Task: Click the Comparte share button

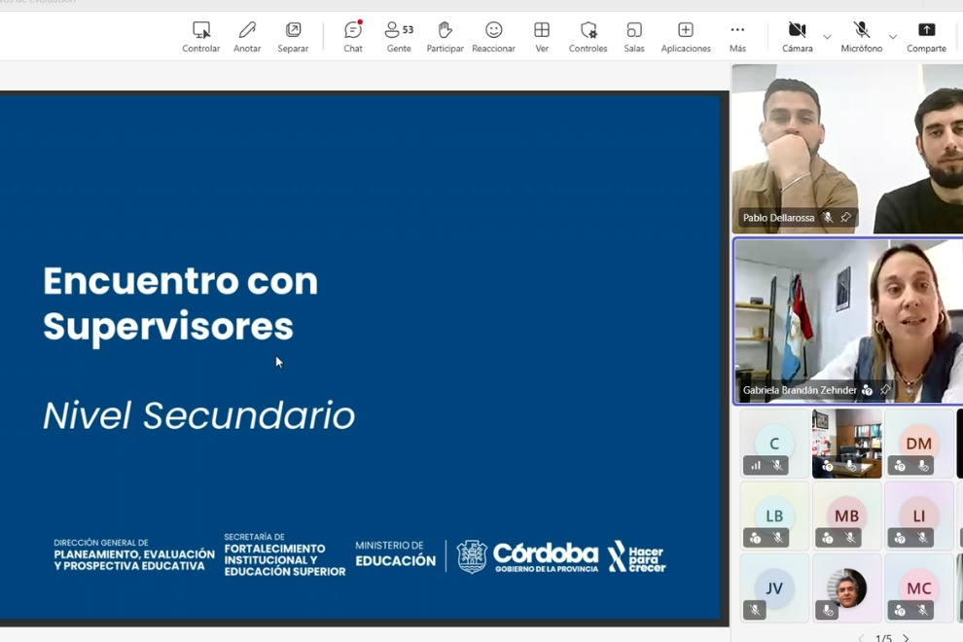Action: coord(926,37)
